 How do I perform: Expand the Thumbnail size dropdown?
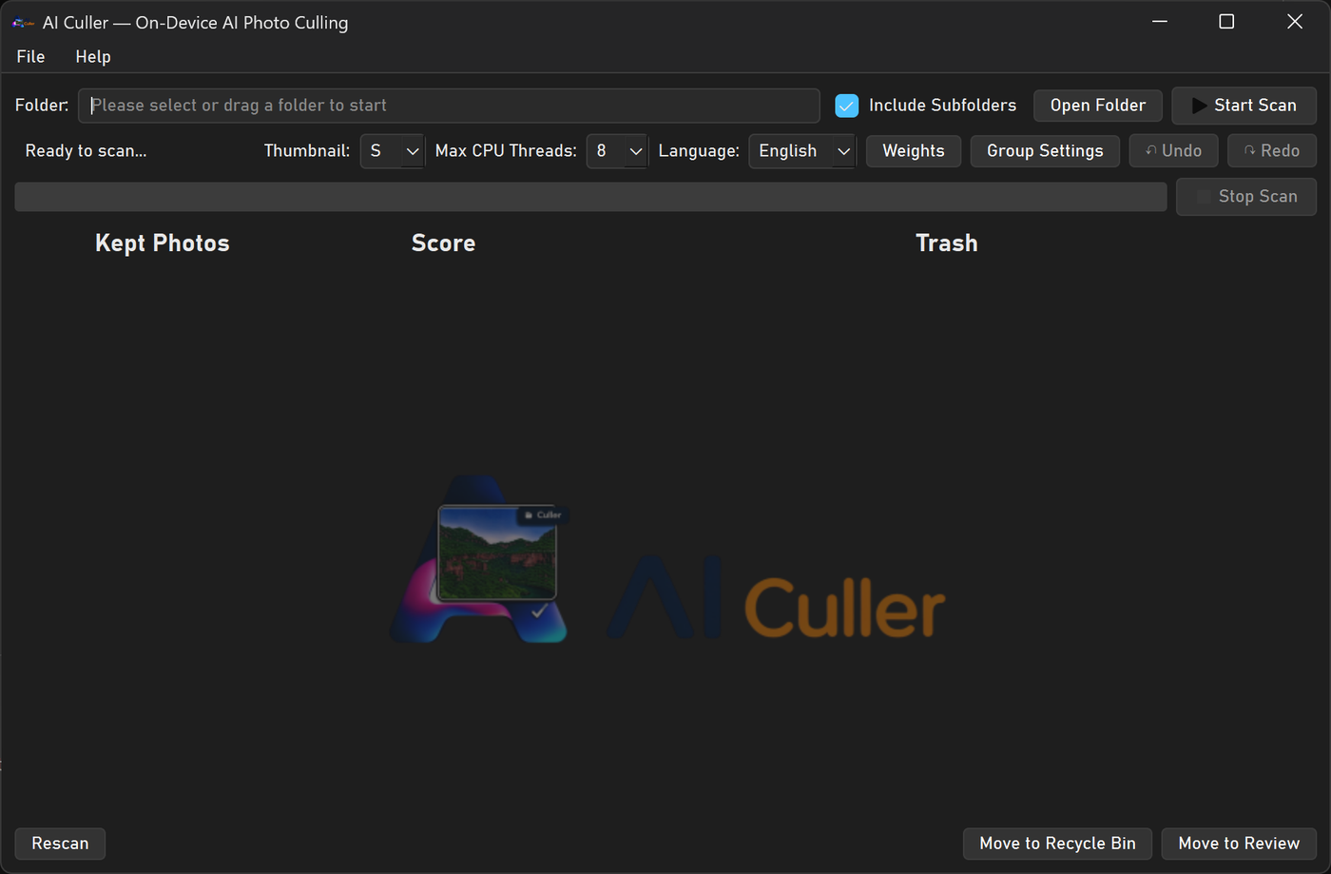pyautogui.click(x=393, y=151)
